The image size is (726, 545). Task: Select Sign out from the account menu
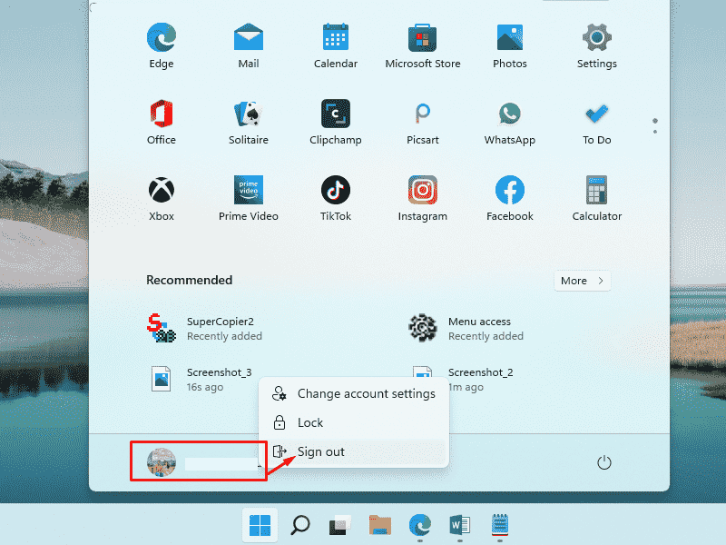pos(320,451)
